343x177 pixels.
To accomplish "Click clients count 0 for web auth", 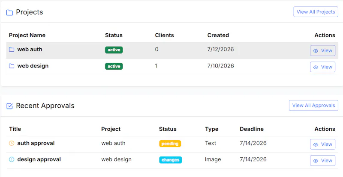I will pyautogui.click(x=156, y=49).
